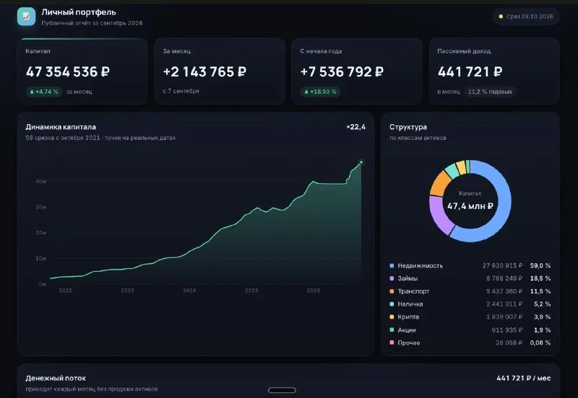Click the orange Транспорт legend swatch

pos(392,291)
